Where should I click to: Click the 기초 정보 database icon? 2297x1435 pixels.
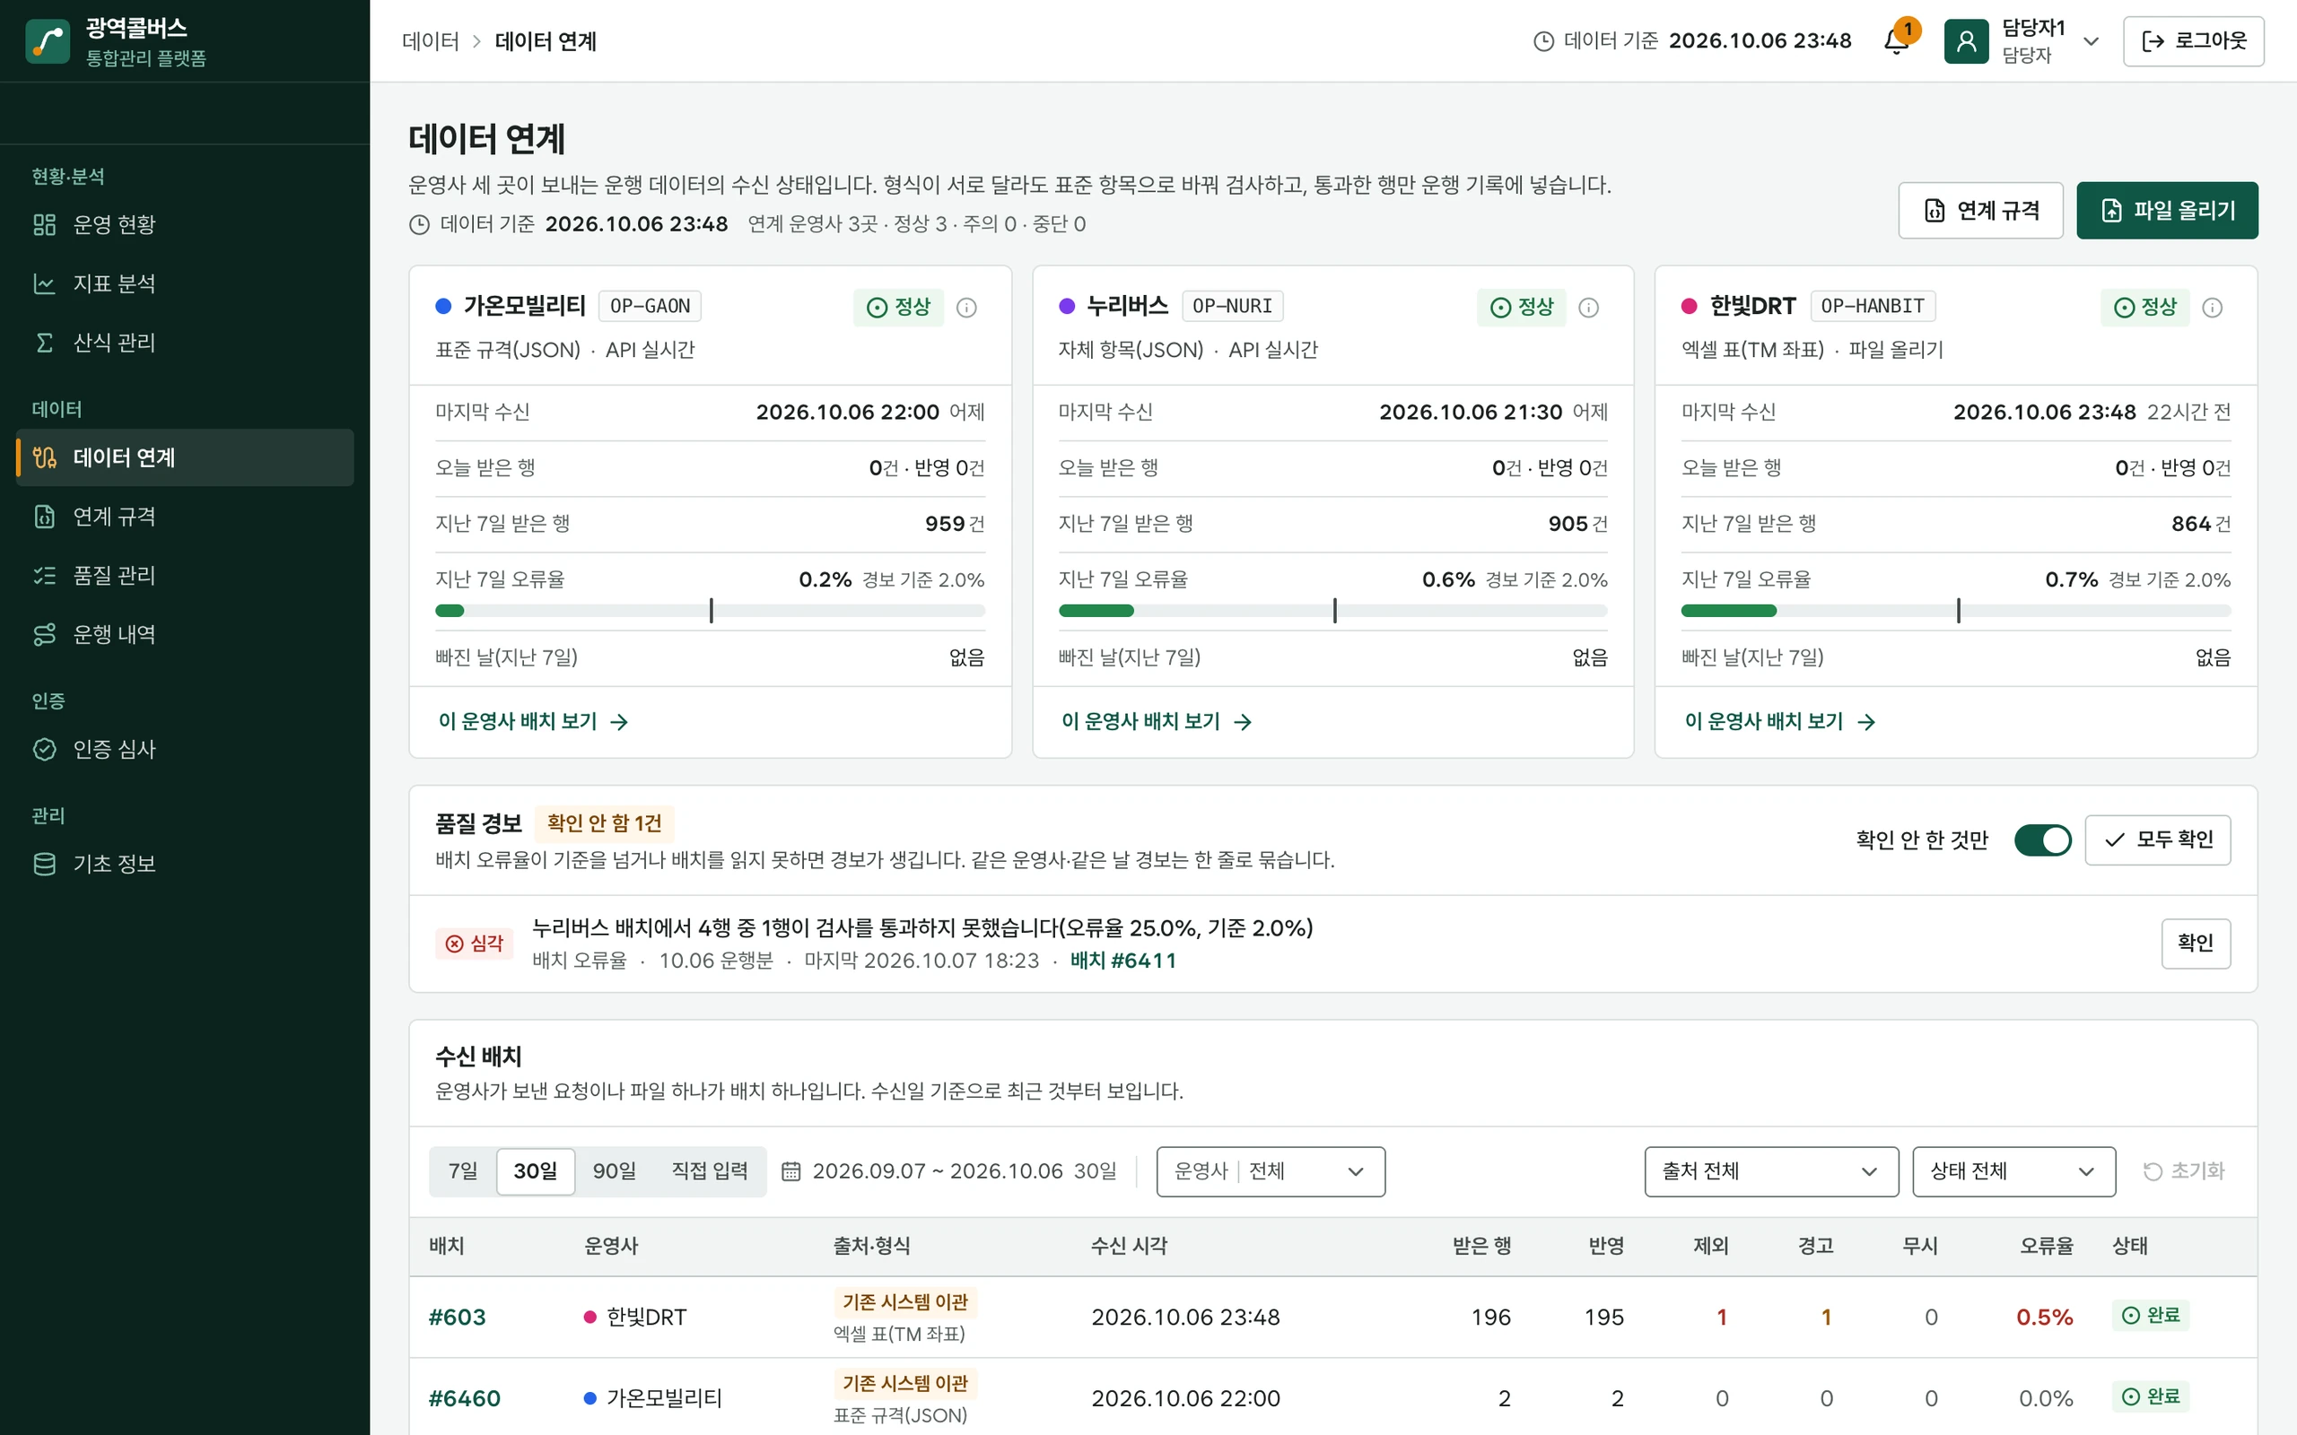[x=45, y=864]
